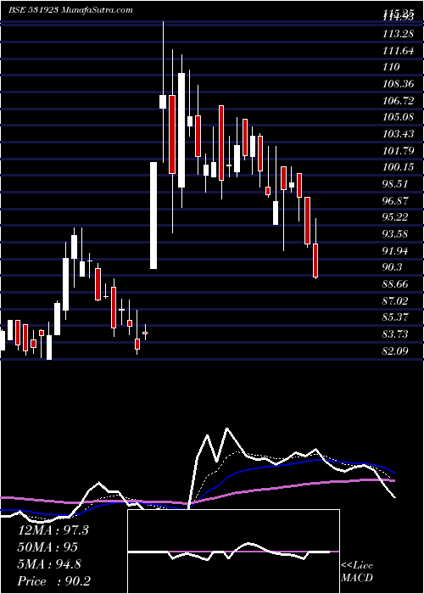This screenshot has height=594, width=424.
Task: Click the 113.28 price axis label
Action: click(398, 34)
